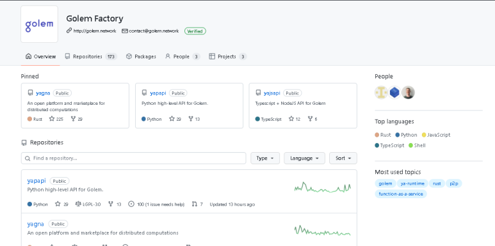Click the magnifier icon in repository search
The image size is (495, 246).
coord(28,158)
